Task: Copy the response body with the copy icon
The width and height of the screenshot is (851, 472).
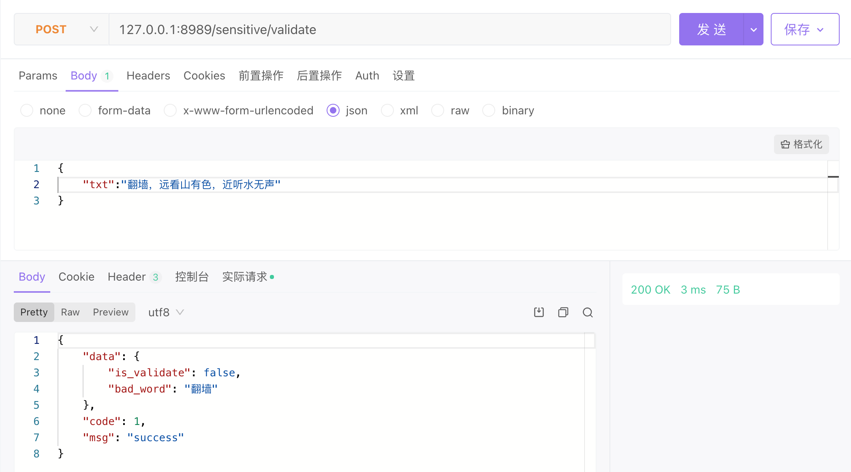Action: click(x=563, y=312)
